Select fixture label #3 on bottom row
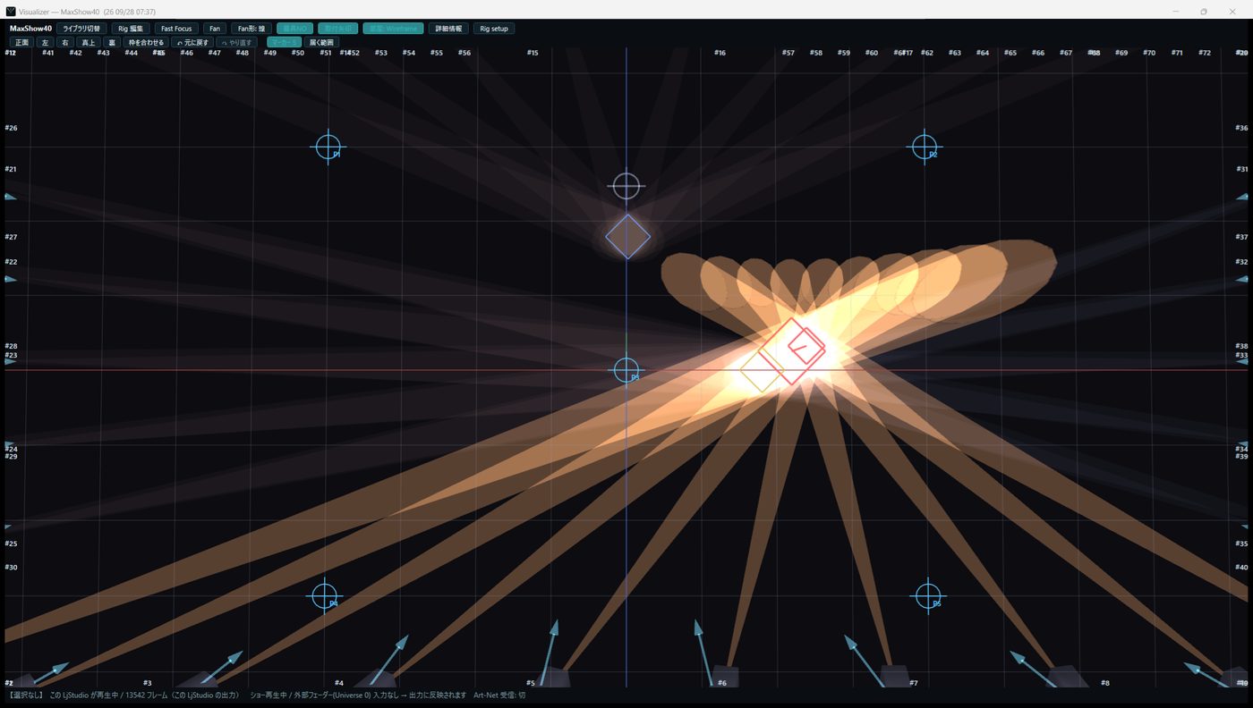The height and width of the screenshot is (708, 1253). (x=148, y=683)
